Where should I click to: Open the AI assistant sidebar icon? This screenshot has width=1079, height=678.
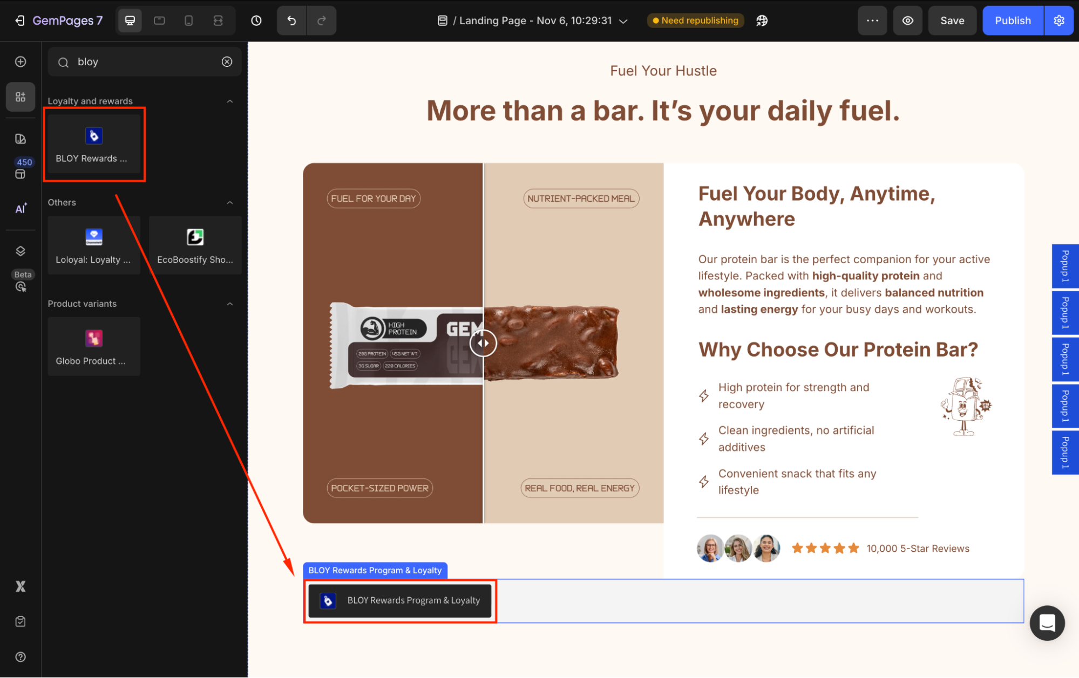pyautogui.click(x=21, y=209)
